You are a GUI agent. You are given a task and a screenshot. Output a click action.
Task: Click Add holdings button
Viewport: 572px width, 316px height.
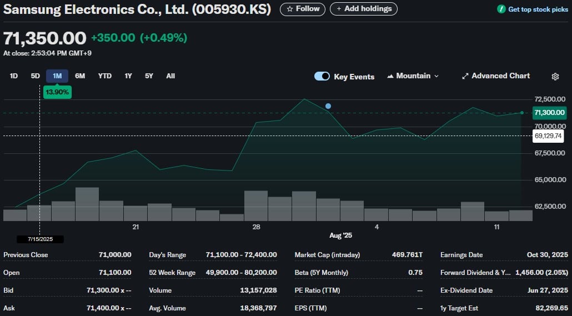tap(364, 9)
